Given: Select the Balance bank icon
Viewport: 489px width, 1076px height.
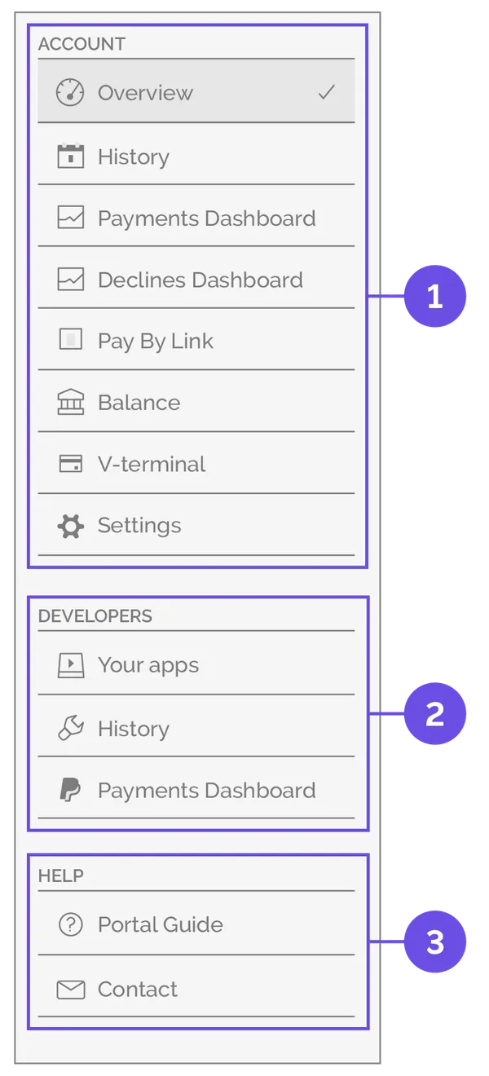Looking at the screenshot, I should 69,402.
